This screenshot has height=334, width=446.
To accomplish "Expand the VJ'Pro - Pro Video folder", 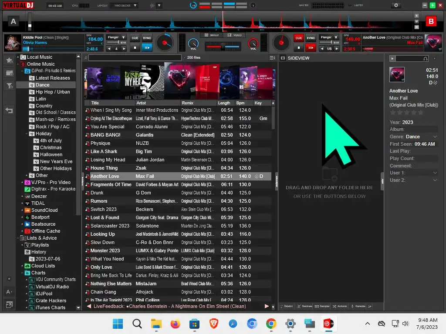I will [x=23, y=182].
